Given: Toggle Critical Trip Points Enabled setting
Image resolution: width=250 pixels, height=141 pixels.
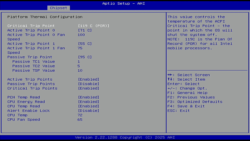Looking at the screenshot, I should click(x=89, y=88).
